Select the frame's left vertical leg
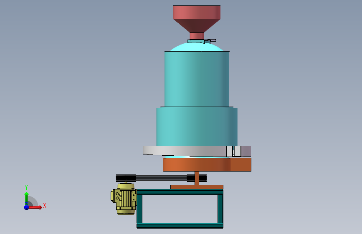Image resolution: width=362 pixels, height=234 pixels. pos(139,209)
